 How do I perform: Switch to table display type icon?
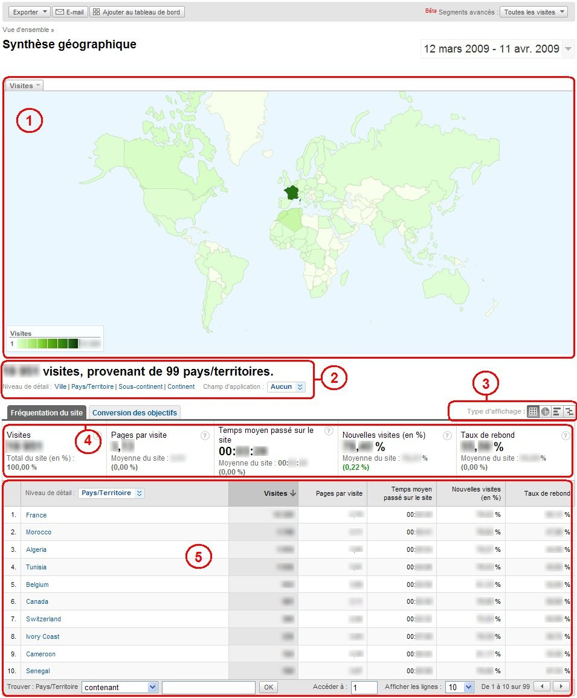pos(533,411)
